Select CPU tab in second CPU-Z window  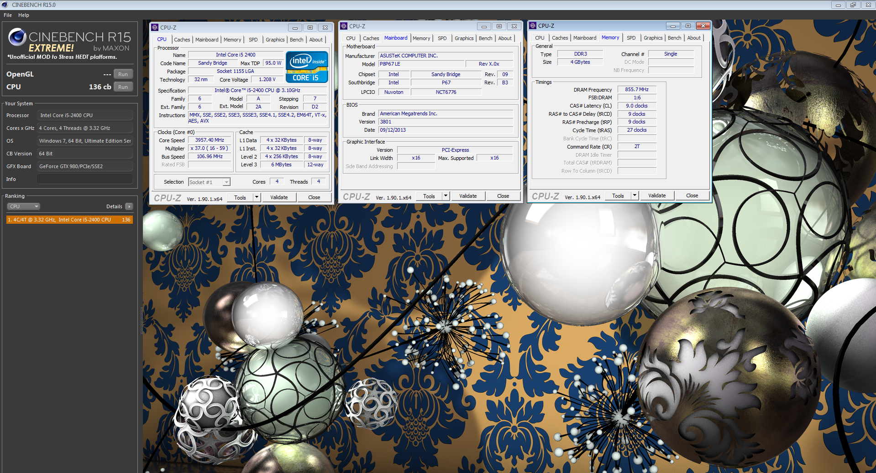tap(351, 38)
